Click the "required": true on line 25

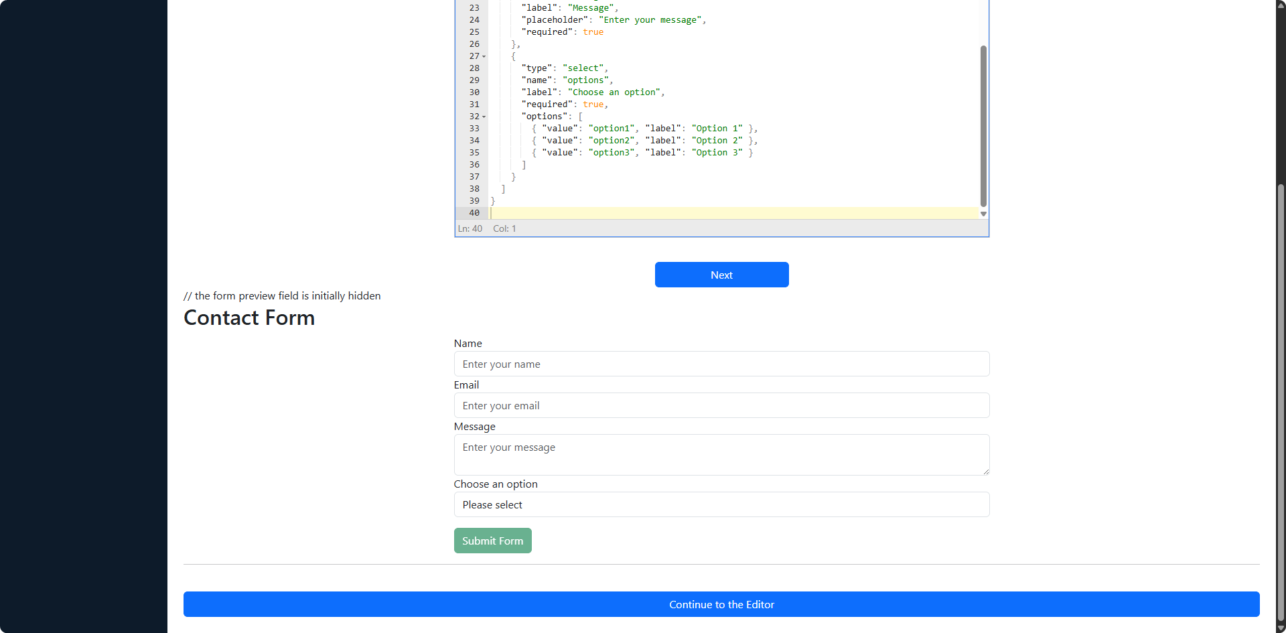562,32
